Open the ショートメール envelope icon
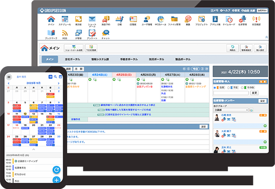Viewport: 275px width, 189px height. click(x=92, y=19)
